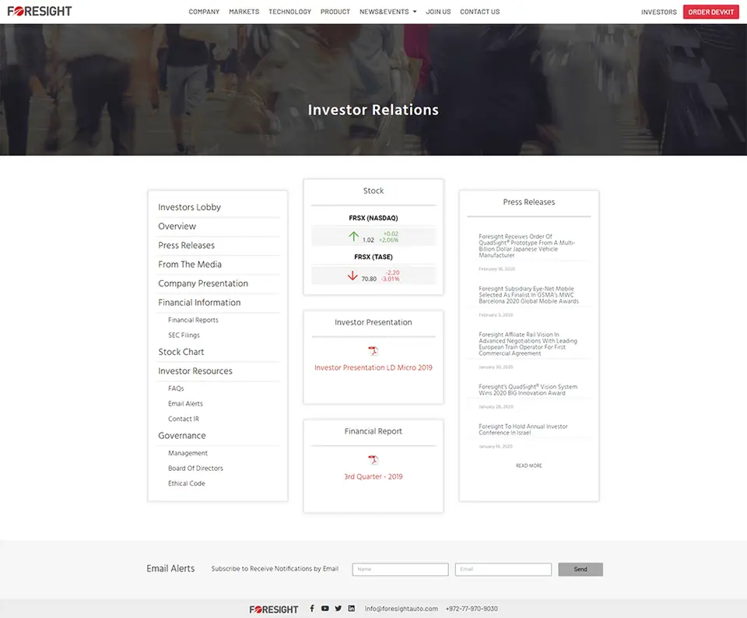Open Ethical Code sub-item
Viewport: 747px width, 618px height.
tap(186, 483)
